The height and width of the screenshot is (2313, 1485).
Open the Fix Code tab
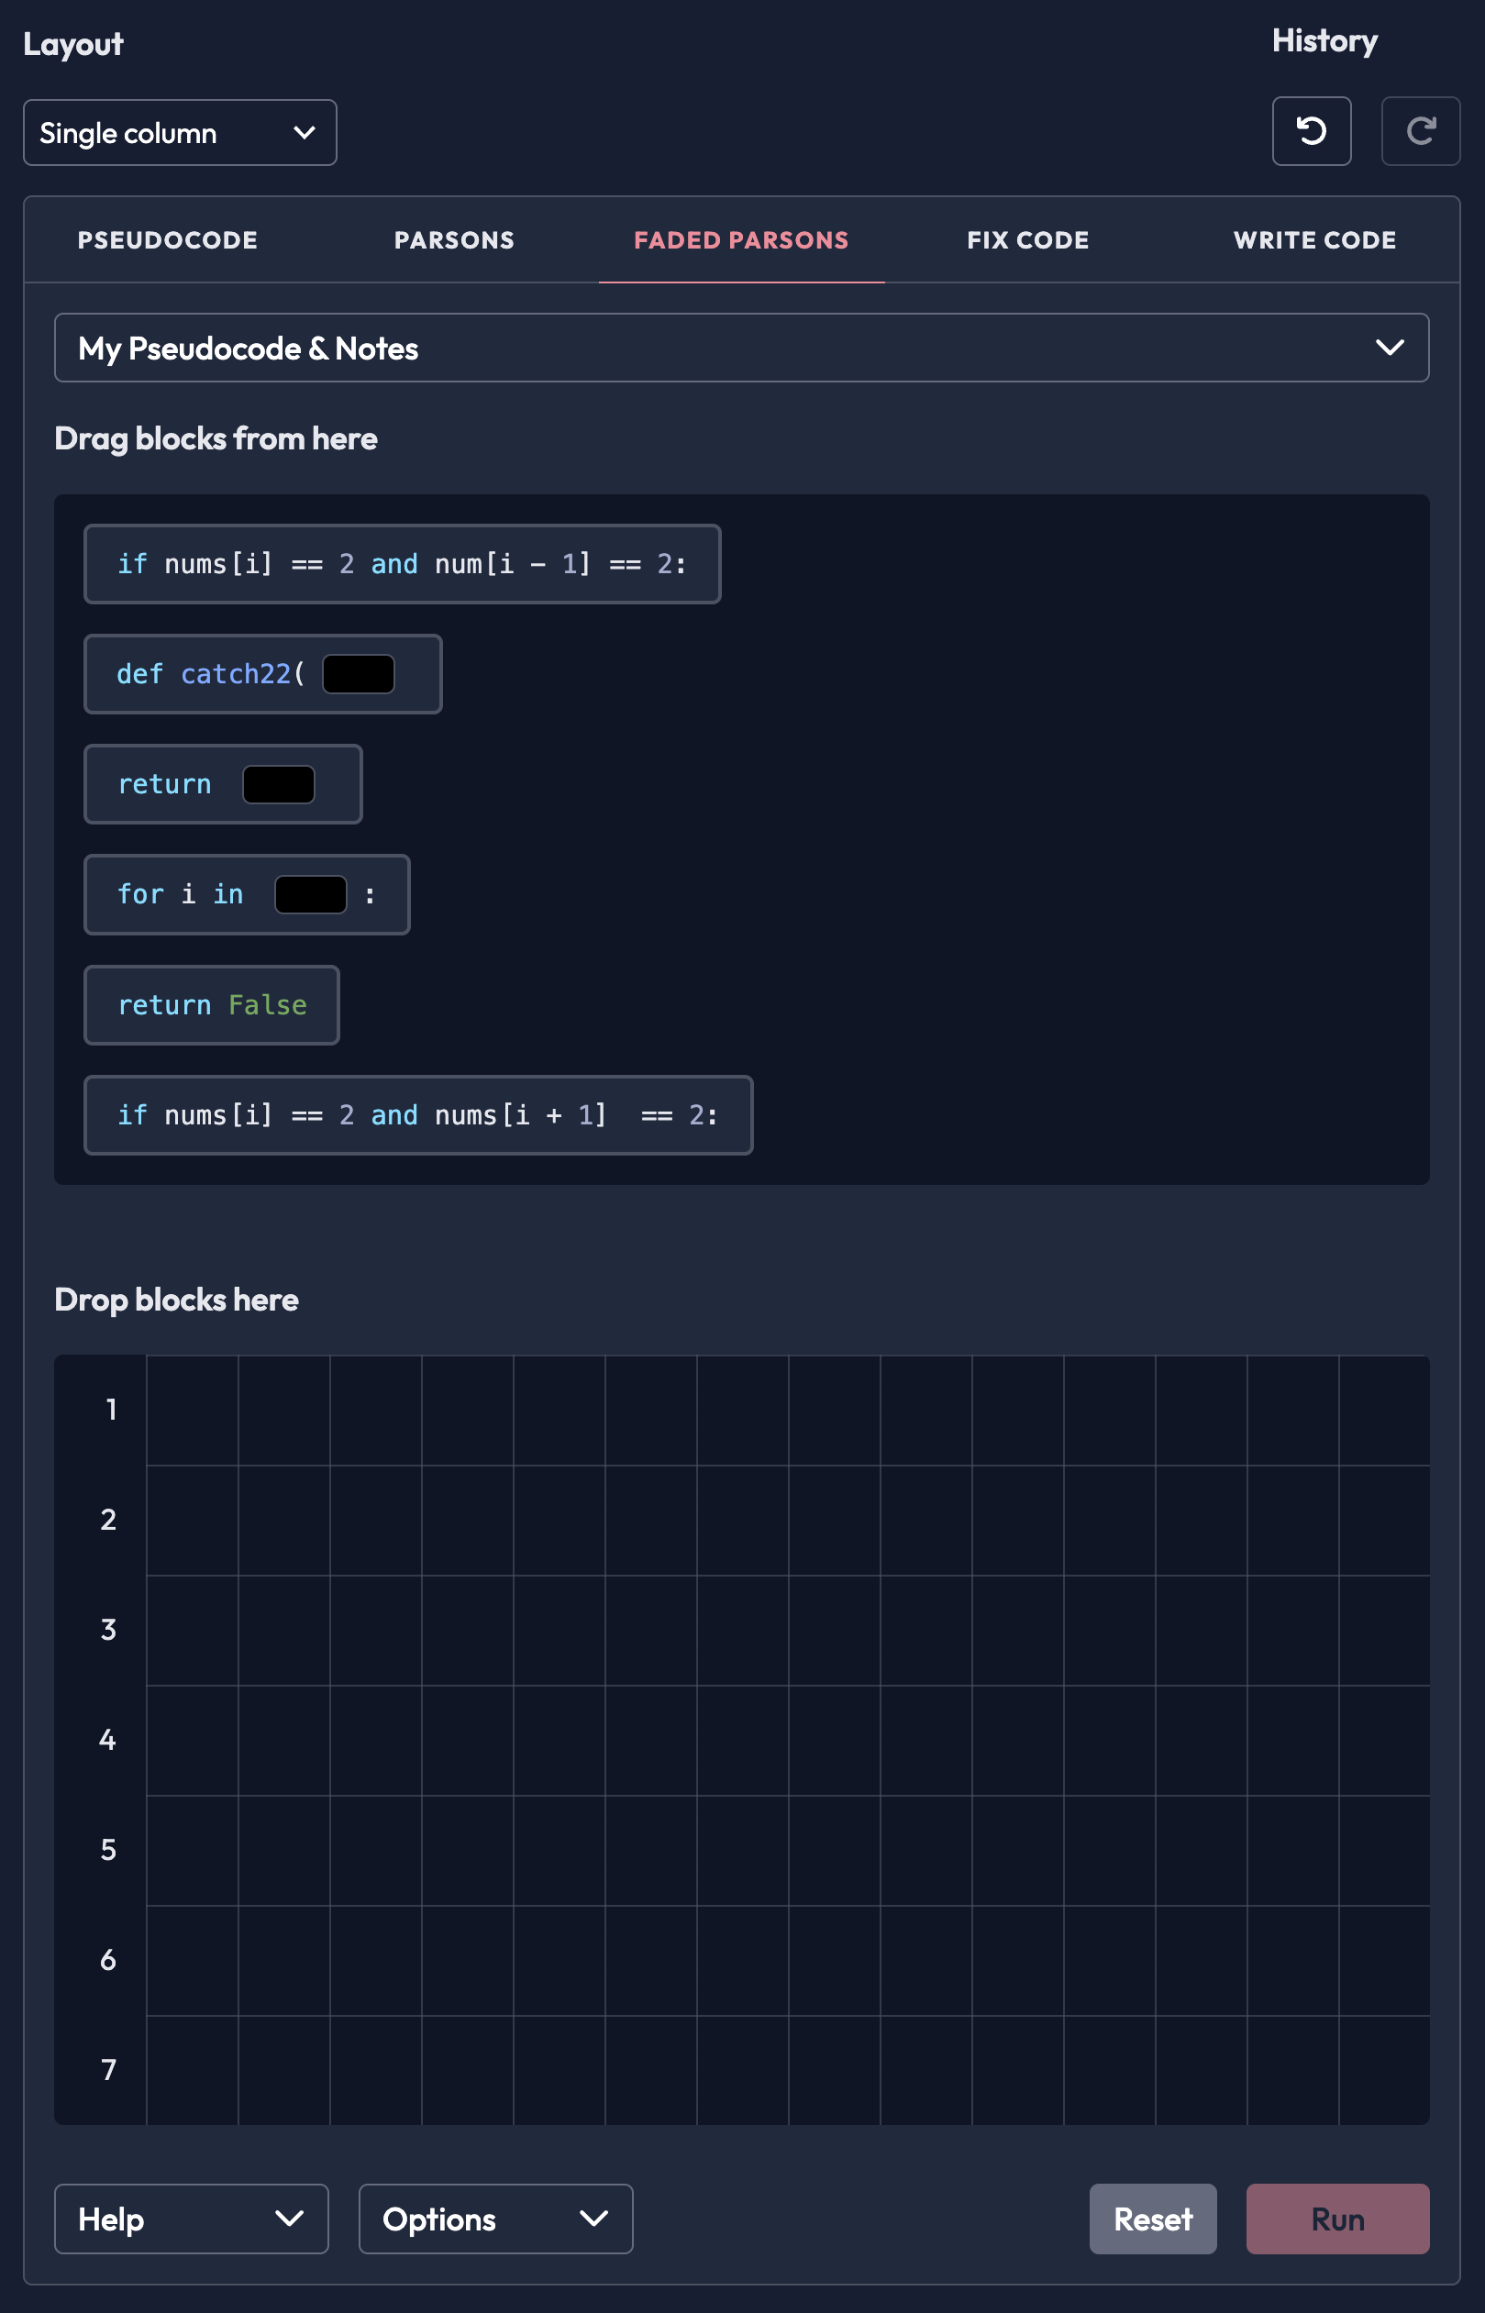[1028, 240]
